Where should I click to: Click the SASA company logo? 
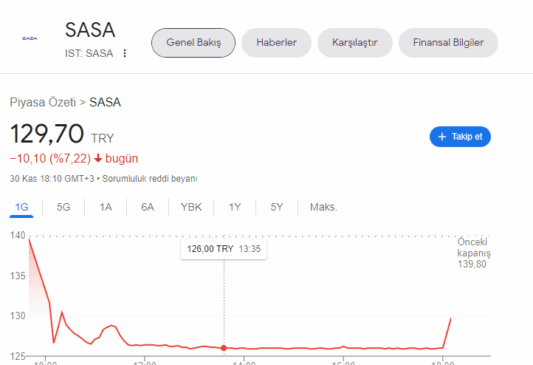[x=30, y=38]
